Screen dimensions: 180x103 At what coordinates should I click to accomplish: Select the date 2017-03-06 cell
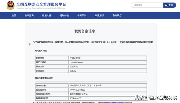click(x=108, y=98)
